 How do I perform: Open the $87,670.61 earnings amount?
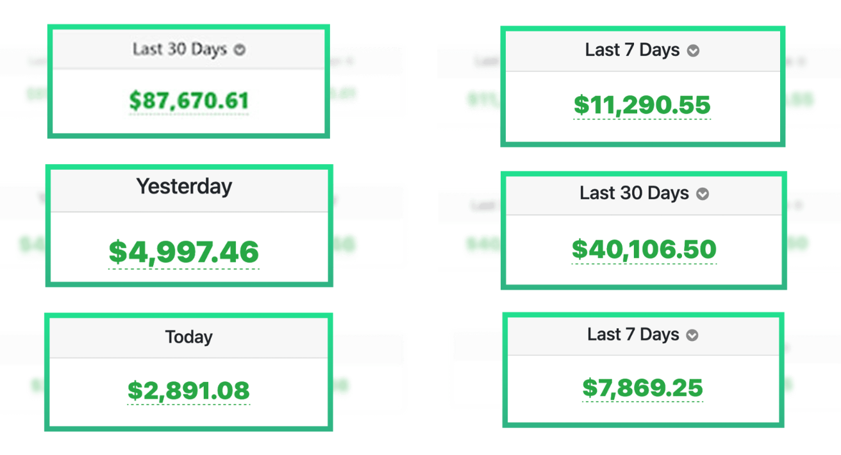[189, 101]
